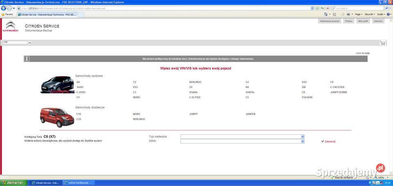
Task: Click the VIN/VIS input field
Action: 15,42
